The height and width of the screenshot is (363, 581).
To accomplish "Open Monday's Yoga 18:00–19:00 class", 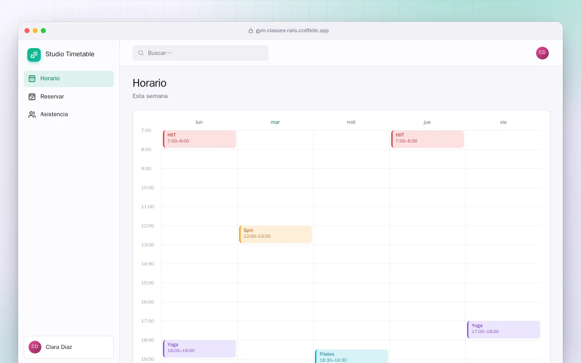I will pyautogui.click(x=199, y=349).
